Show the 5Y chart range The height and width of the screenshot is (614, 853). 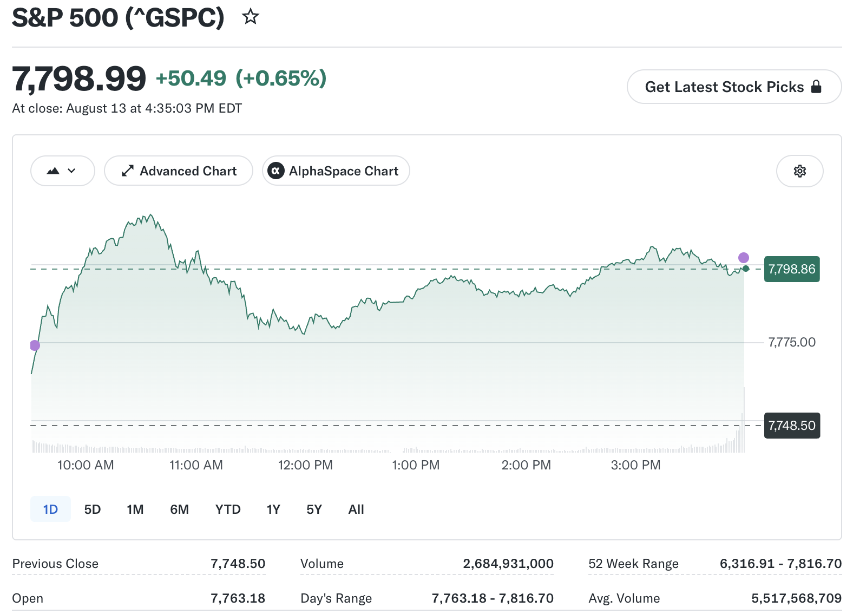(x=314, y=509)
